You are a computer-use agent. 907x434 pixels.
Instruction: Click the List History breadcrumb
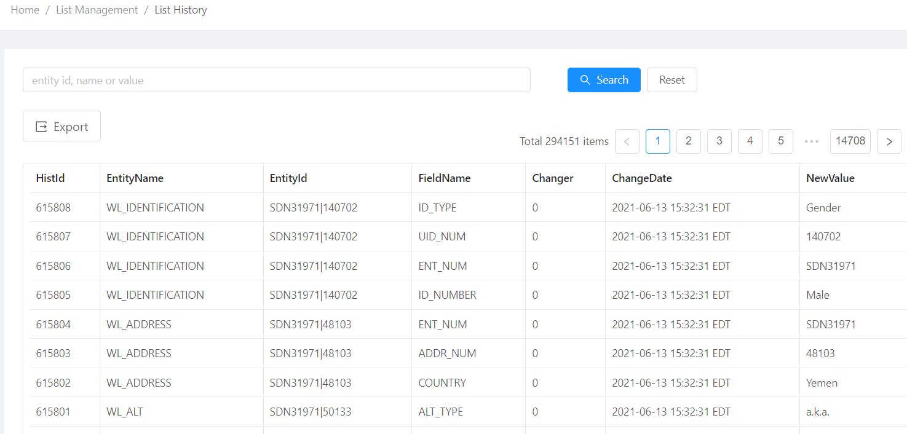click(x=181, y=10)
